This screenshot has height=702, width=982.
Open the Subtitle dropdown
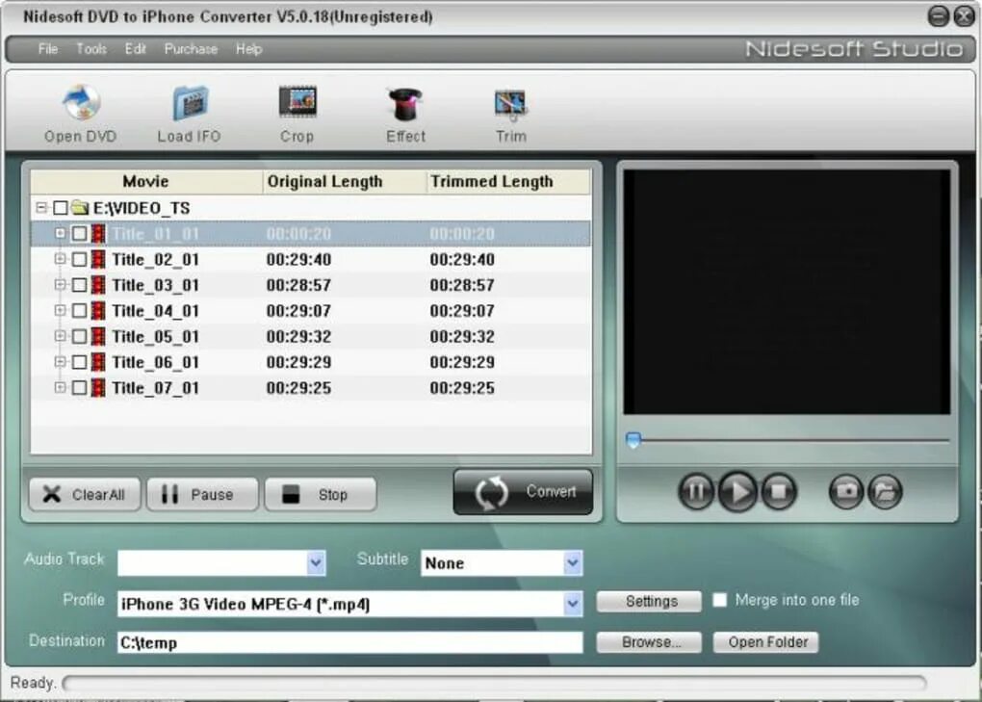(x=573, y=563)
